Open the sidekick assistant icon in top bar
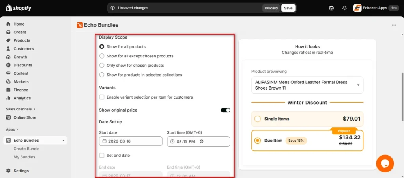The height and width of the screenshot is (178, 404). click(331, 8)
